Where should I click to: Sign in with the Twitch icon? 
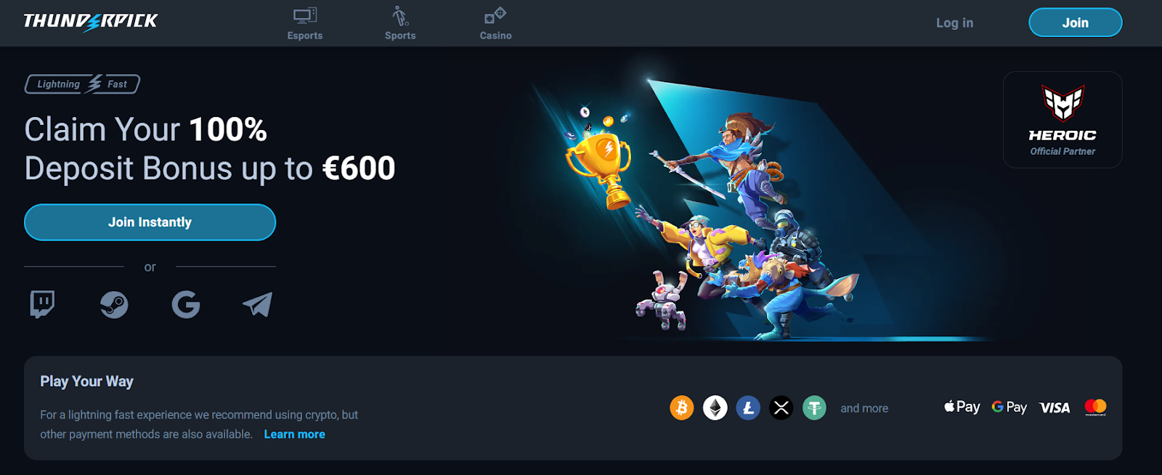[42, 304]
